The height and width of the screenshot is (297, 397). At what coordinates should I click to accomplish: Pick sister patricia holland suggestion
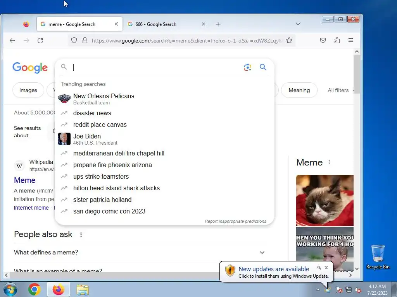(164, 200)
